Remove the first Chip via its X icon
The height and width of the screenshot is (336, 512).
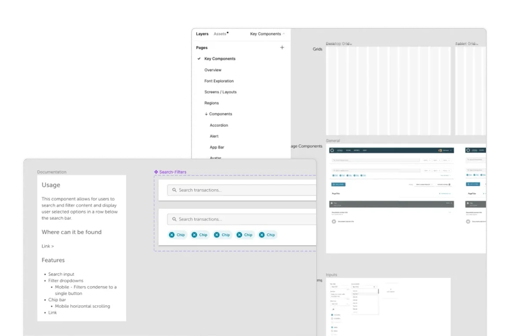[172, 235]
